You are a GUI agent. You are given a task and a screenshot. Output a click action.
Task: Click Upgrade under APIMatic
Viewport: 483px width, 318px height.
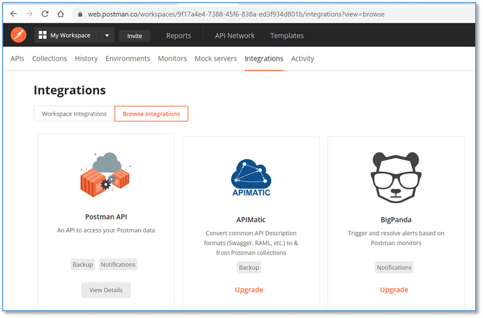point(249,290)
